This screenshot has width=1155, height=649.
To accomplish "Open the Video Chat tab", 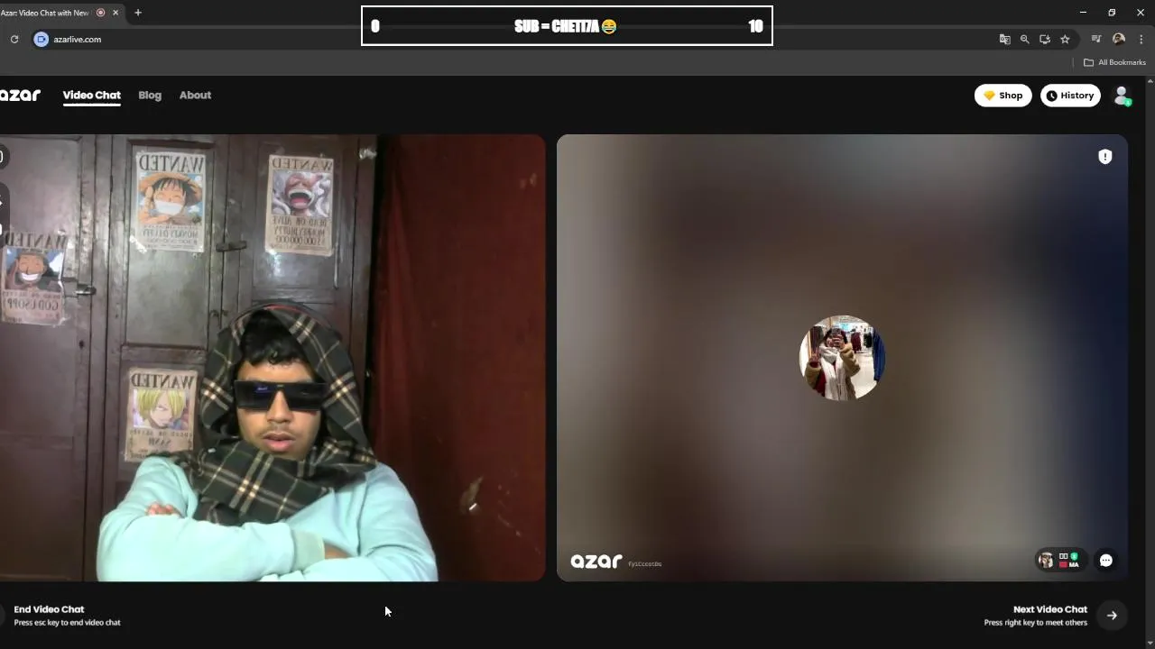I will click(x=91, y=95).
